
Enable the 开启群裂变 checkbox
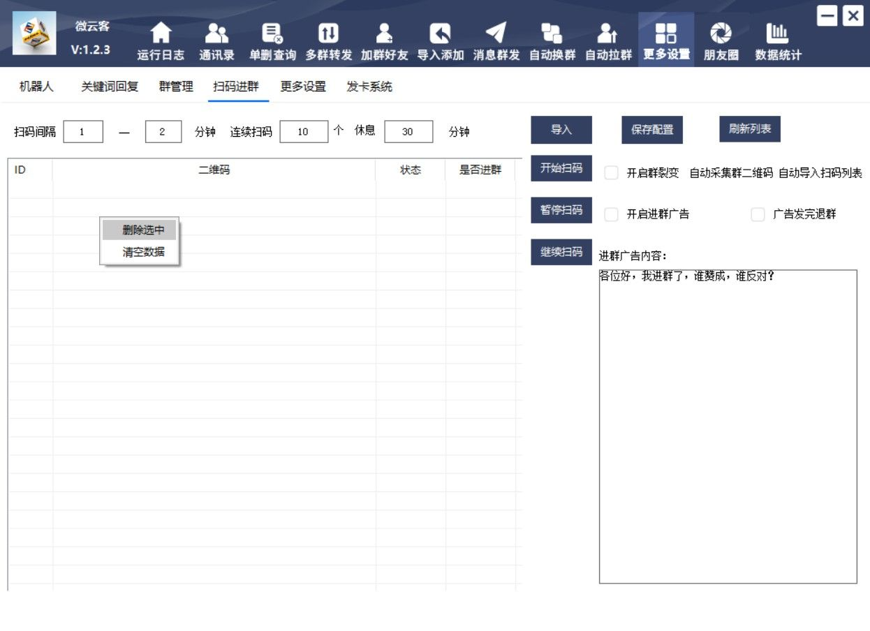[611, 173]
